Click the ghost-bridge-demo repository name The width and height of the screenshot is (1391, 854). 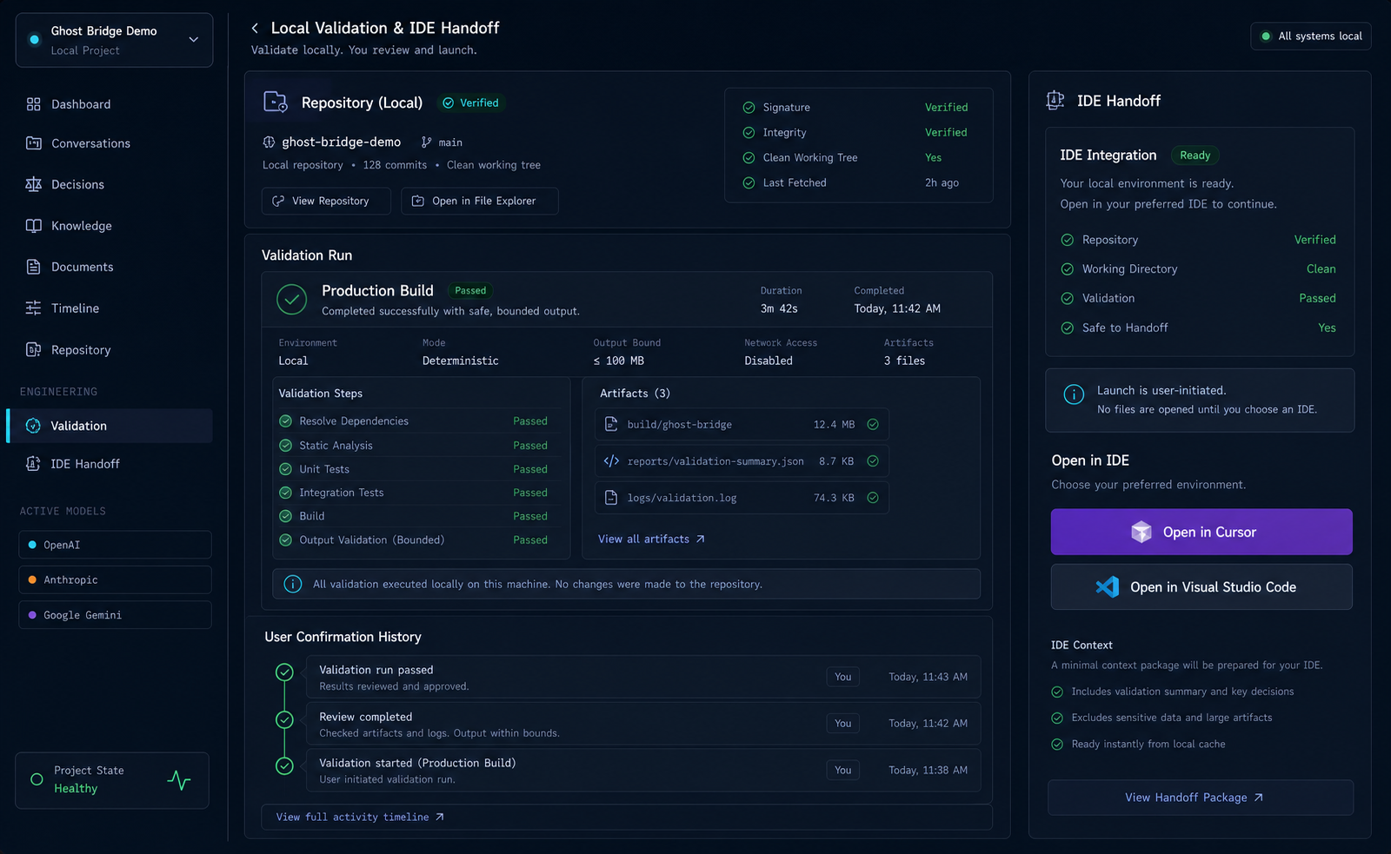[341, 142]
